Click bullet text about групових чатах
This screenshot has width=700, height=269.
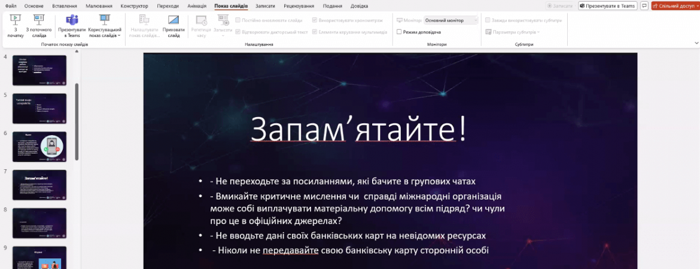pos(343,182)
